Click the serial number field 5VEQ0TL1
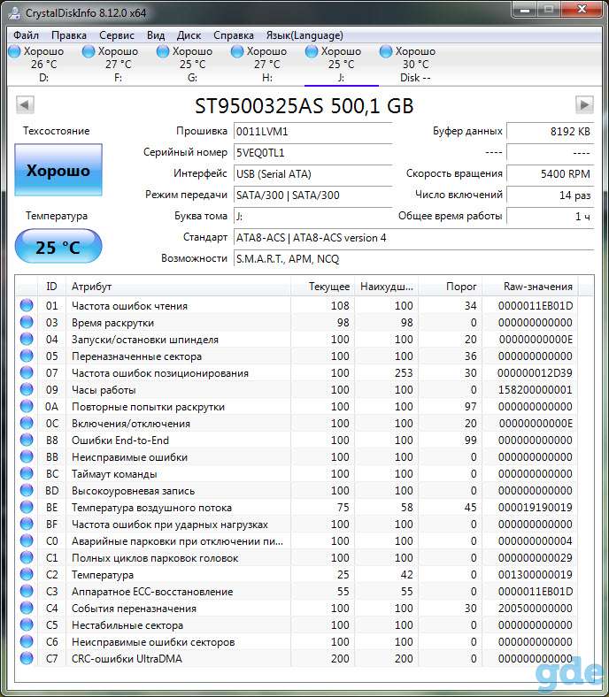The height and width of the screenshot is (697, 609). pyautogui.click(x=312, y=153)
